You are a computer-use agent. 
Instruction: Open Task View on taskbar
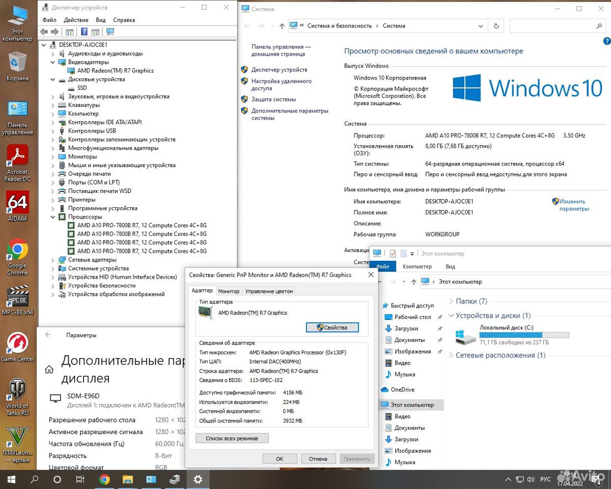[x=80, y=479]
